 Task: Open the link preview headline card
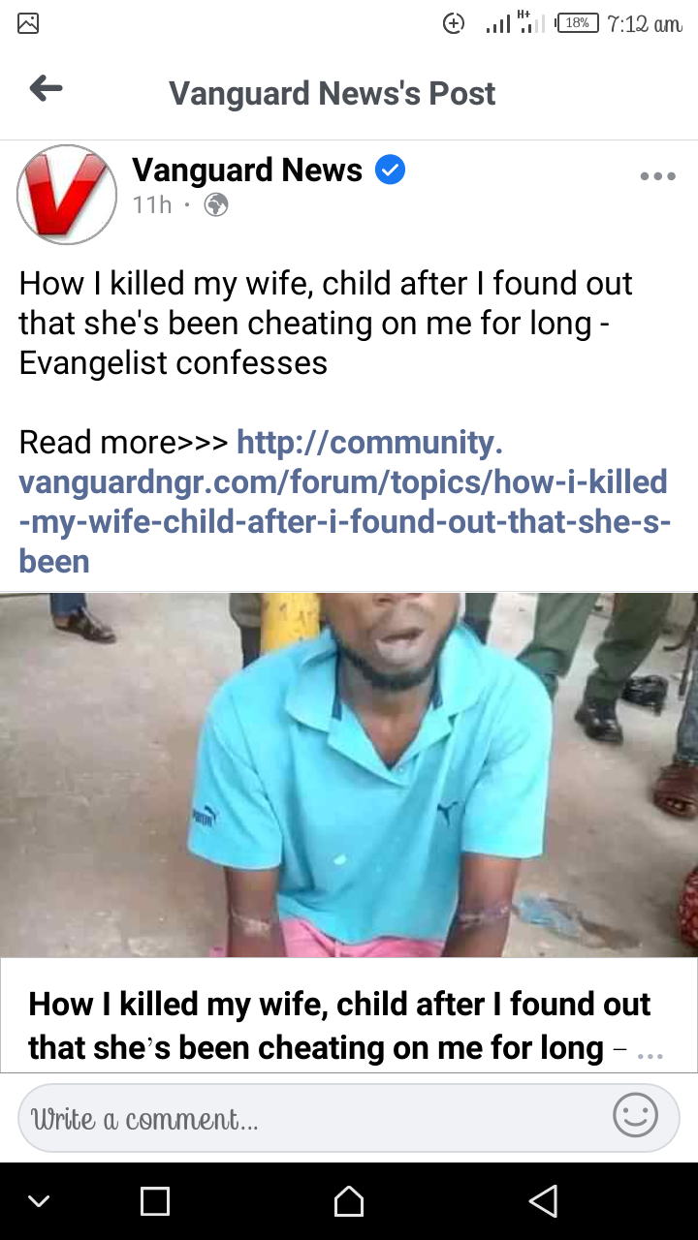click(x=349, y=1015)
